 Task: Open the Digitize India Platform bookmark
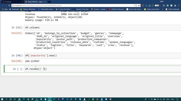[152, 9]
